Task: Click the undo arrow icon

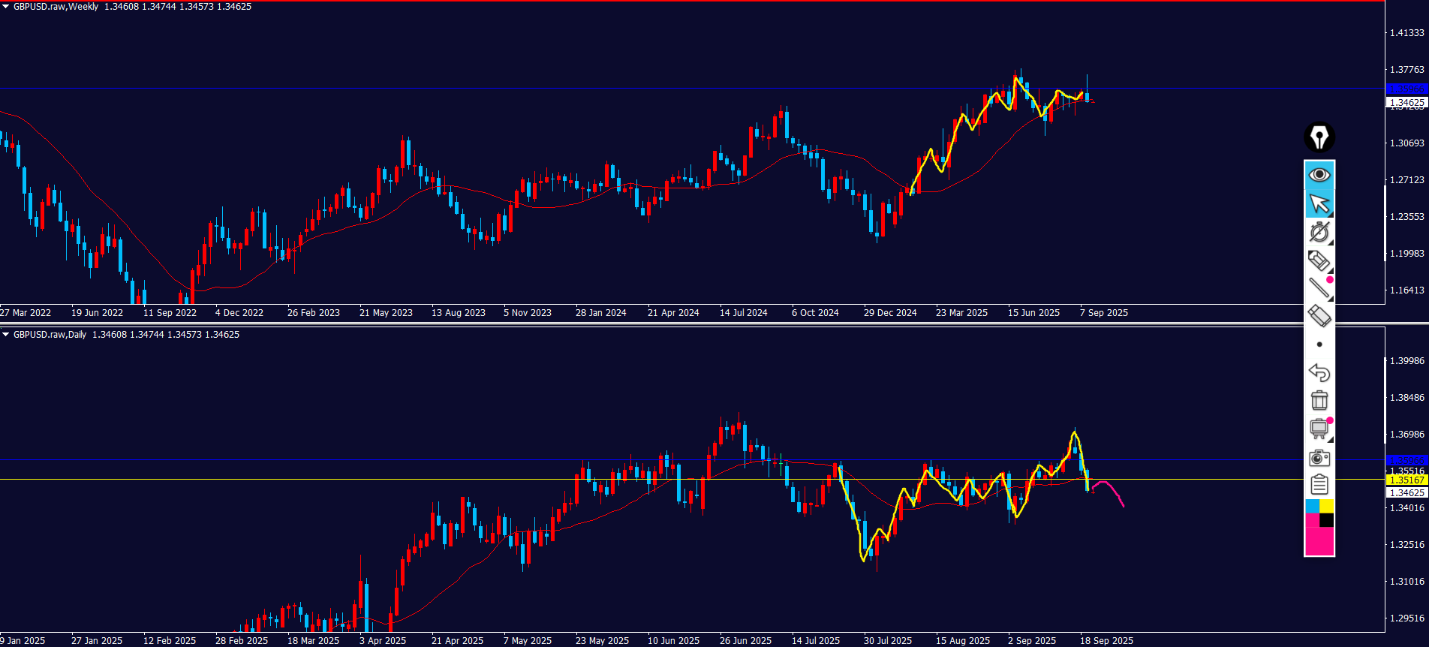Action: pos(1319,372)
